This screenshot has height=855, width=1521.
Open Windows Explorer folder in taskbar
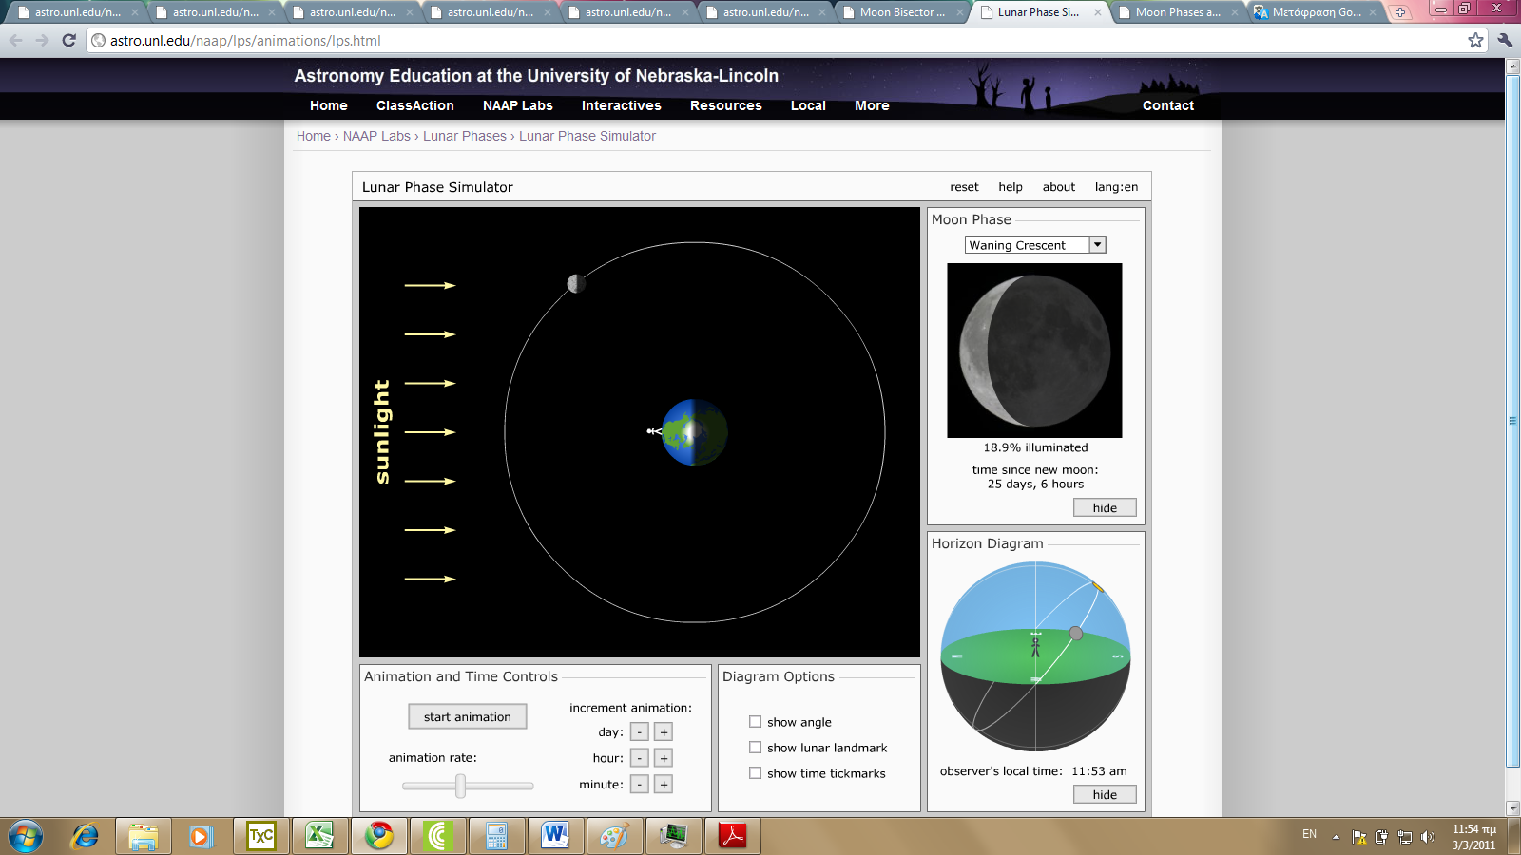(x=144, y=836)
